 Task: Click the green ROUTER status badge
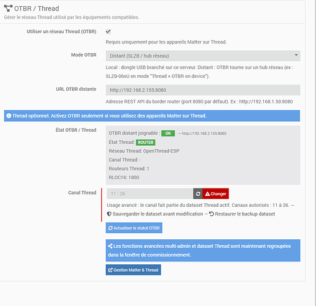(x=146, y=143)
